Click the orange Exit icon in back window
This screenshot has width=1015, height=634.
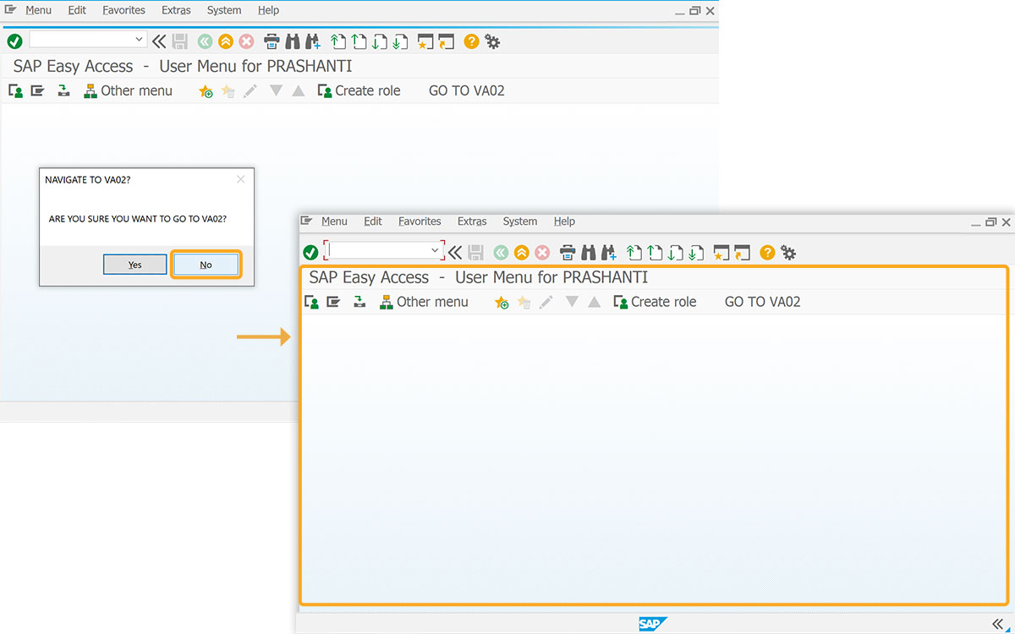point(226,41)
